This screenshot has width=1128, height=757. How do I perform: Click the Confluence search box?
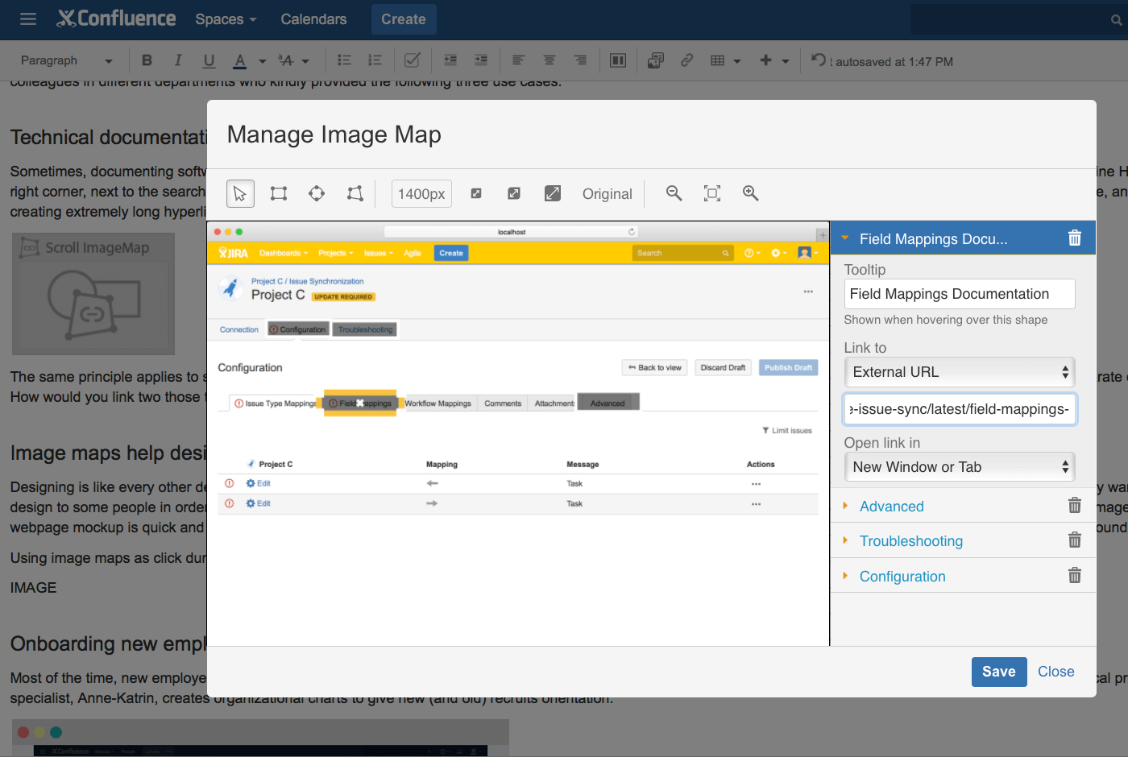click(x=1017, y=19)
